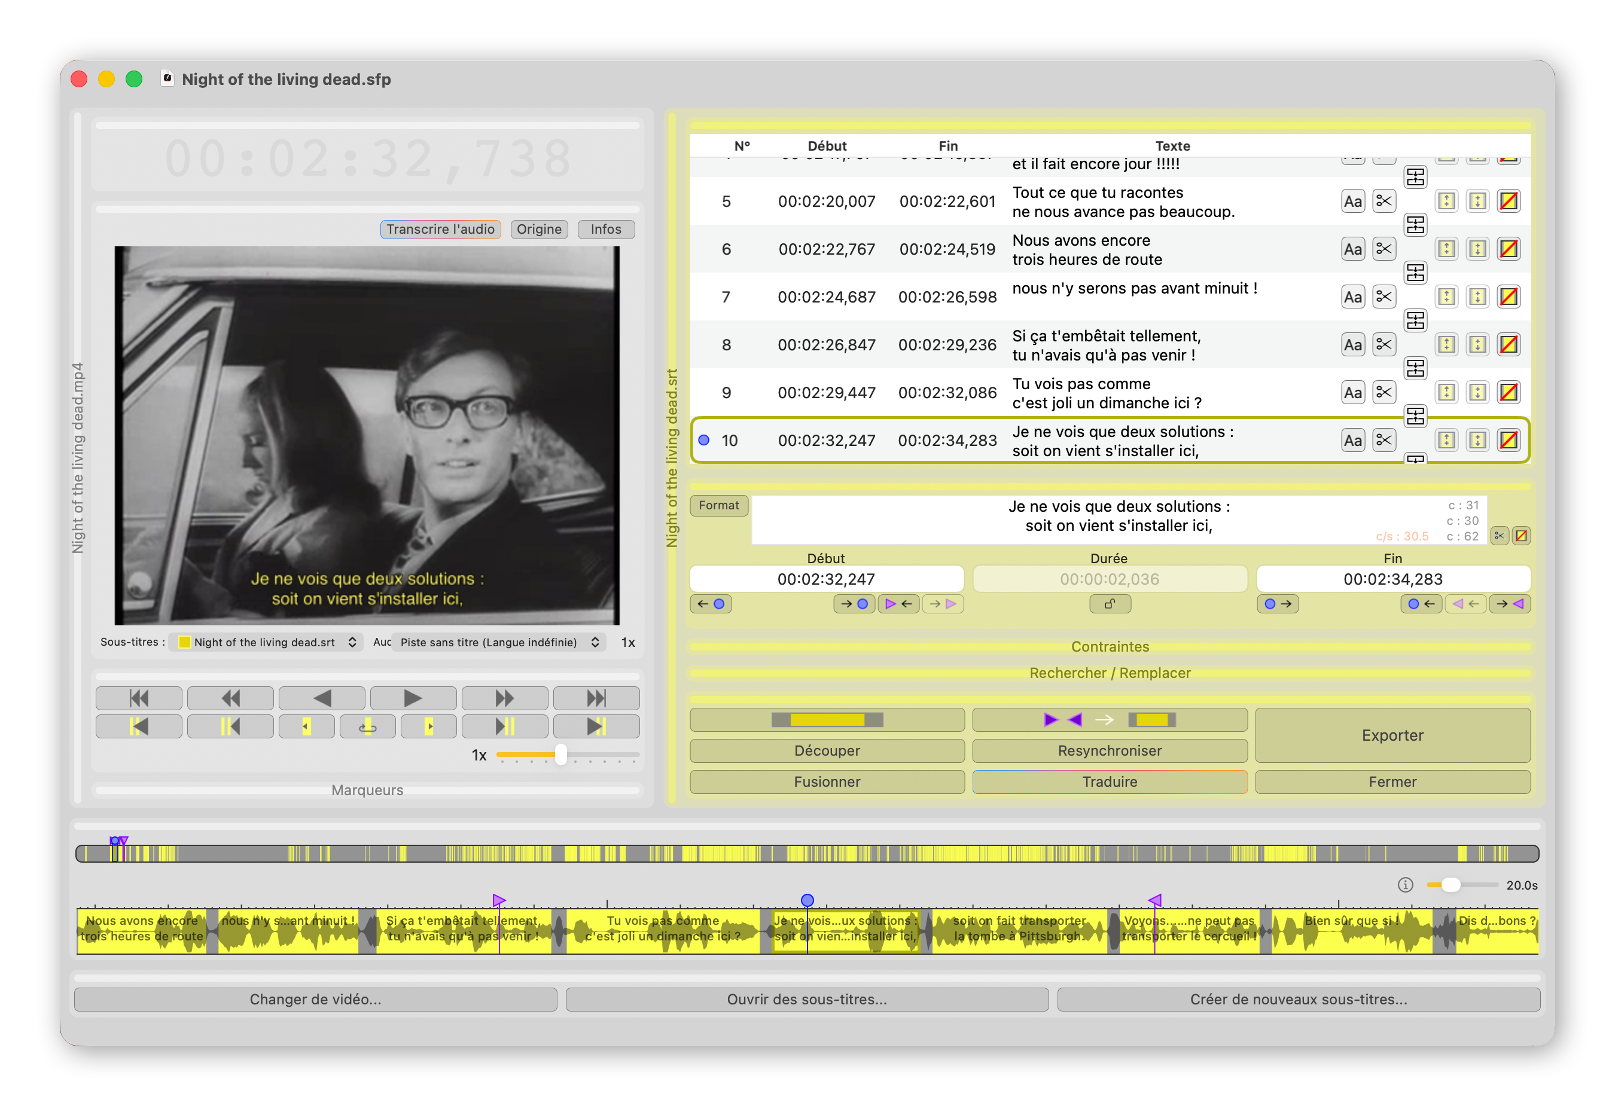The width and height of the screenshot is (1615, 1106).
Task: Click the playback speed slider knob
Action: 560,754
